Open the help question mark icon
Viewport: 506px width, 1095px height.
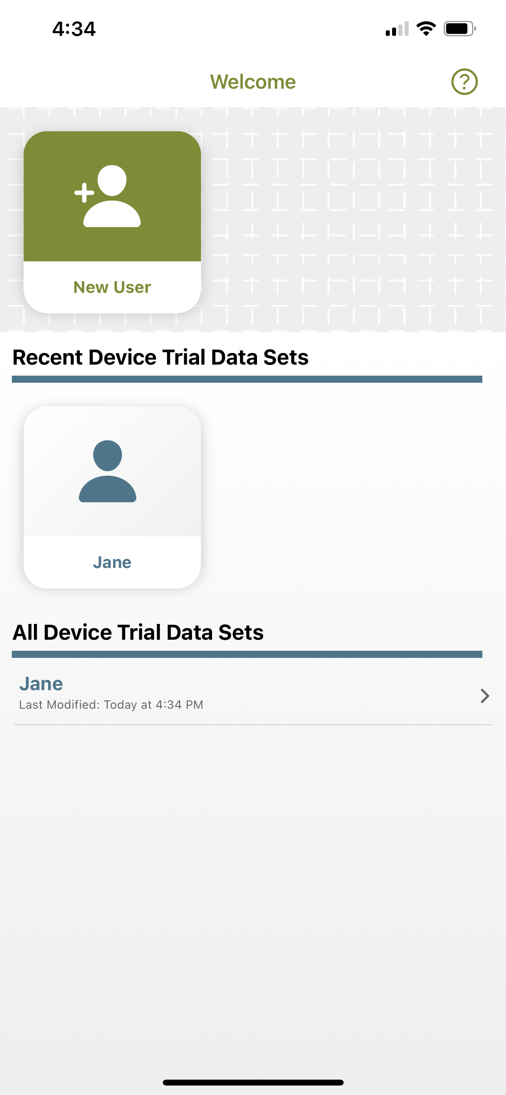point(463,82)
